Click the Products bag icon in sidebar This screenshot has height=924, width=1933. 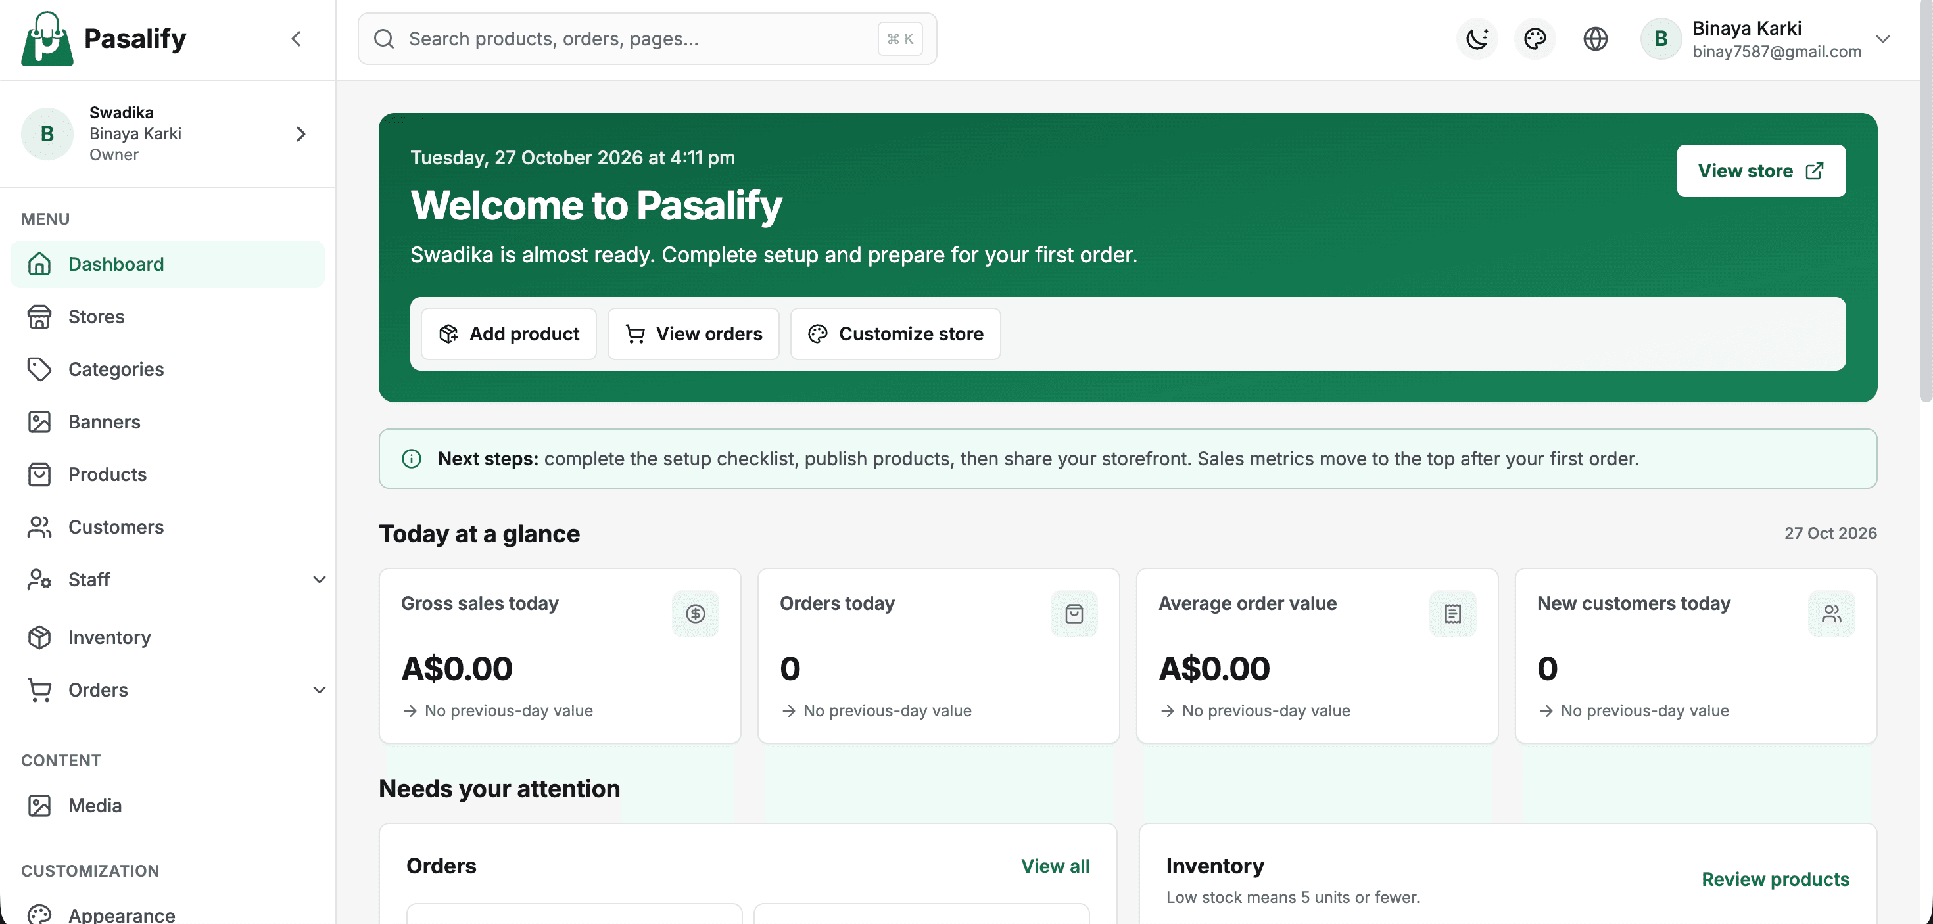(39, 474)
